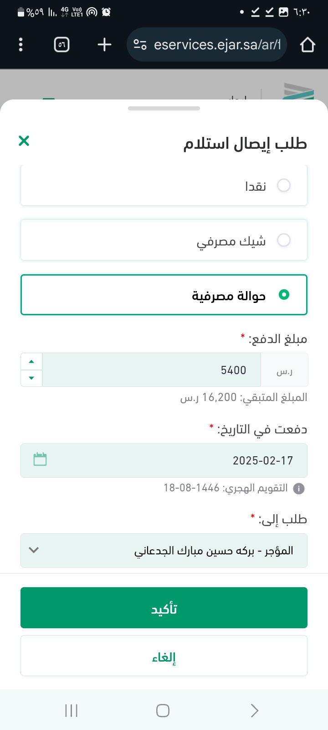This screenshot has width=328, height=730.
Task: Go to the browser home page
Action: point(307,45)
